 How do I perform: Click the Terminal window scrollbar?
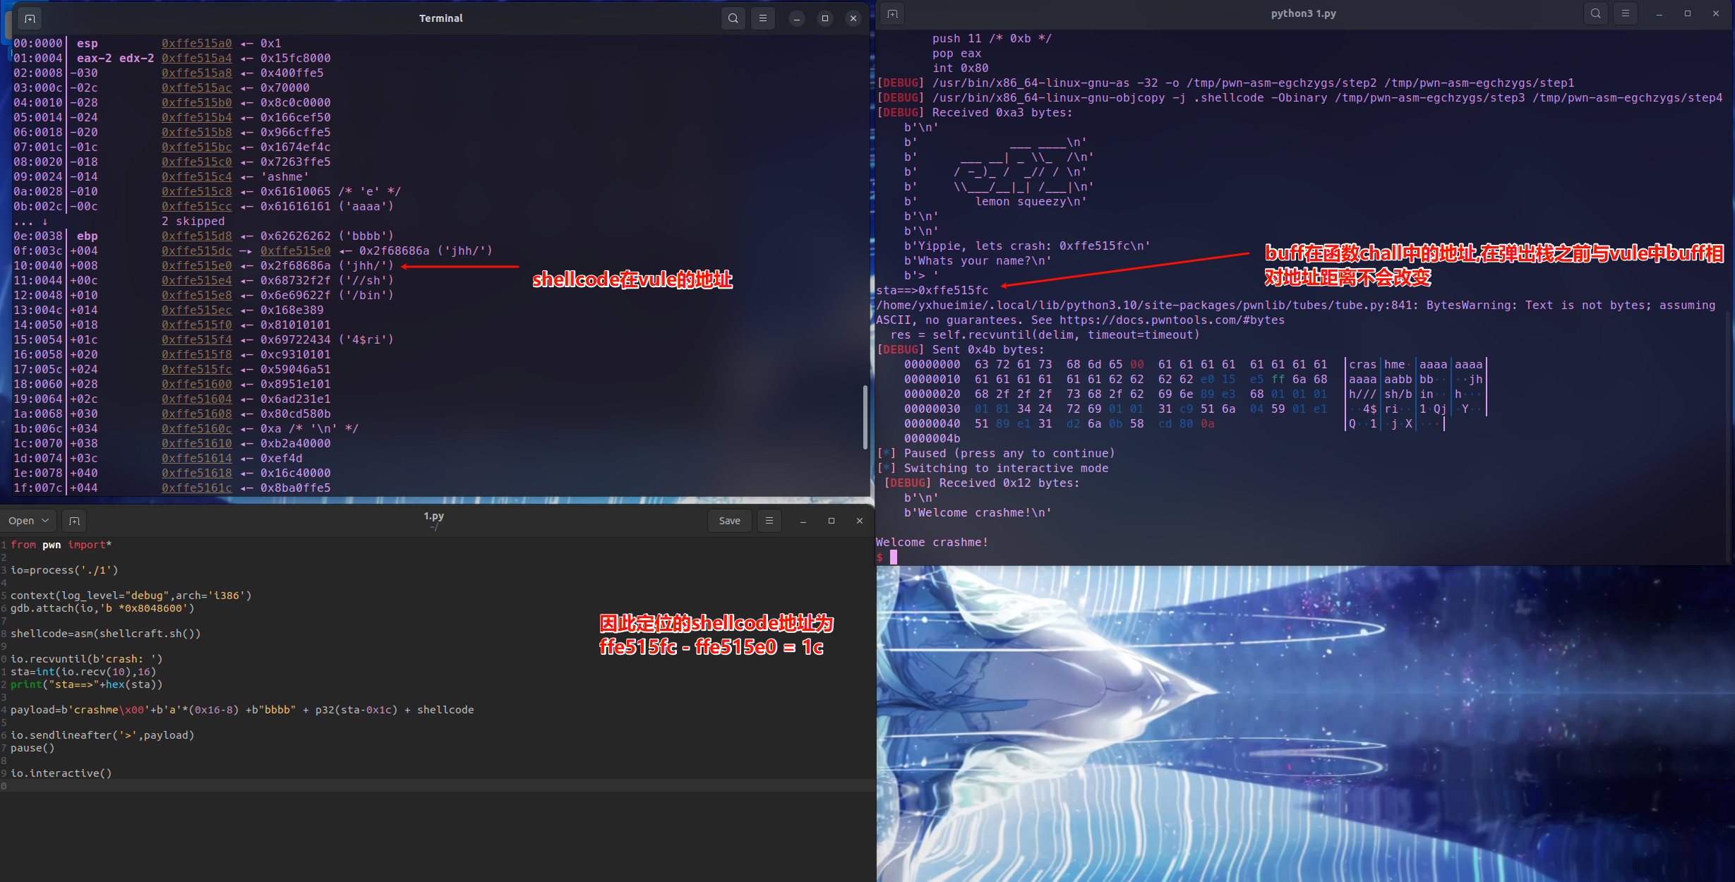[x=865, y=416]
